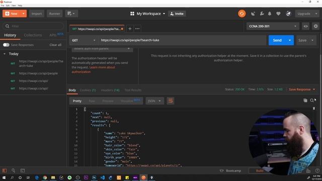Open Chrome from the taskbar
Image resolution: width=322 pixels, height=181 pixels.
[x=45, y=177]
